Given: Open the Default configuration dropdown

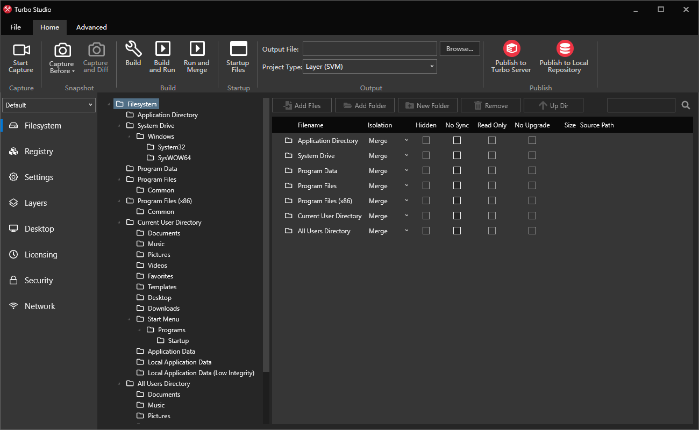Looking at the screenshot, I should (49, 105).
